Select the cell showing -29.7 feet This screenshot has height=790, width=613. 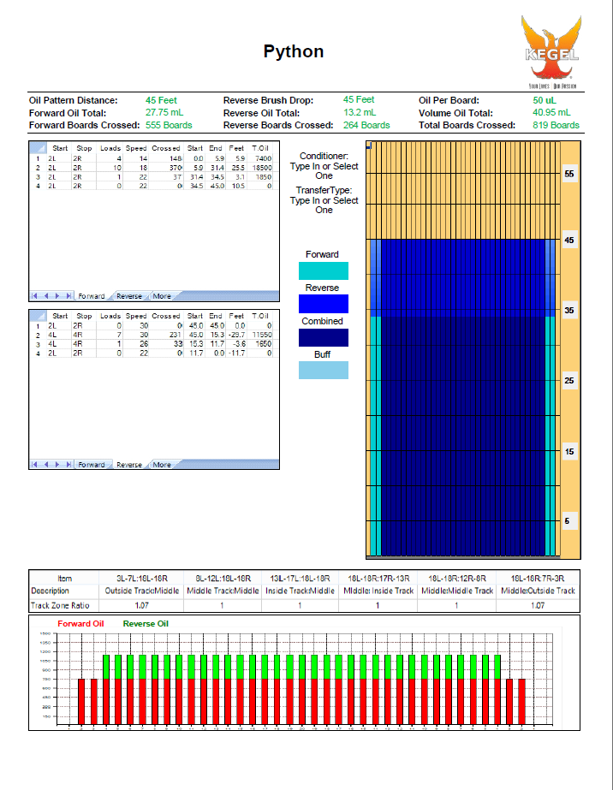[236, 335]
